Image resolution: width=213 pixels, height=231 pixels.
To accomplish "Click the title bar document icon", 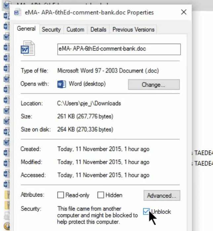I will tap(18, 12).
